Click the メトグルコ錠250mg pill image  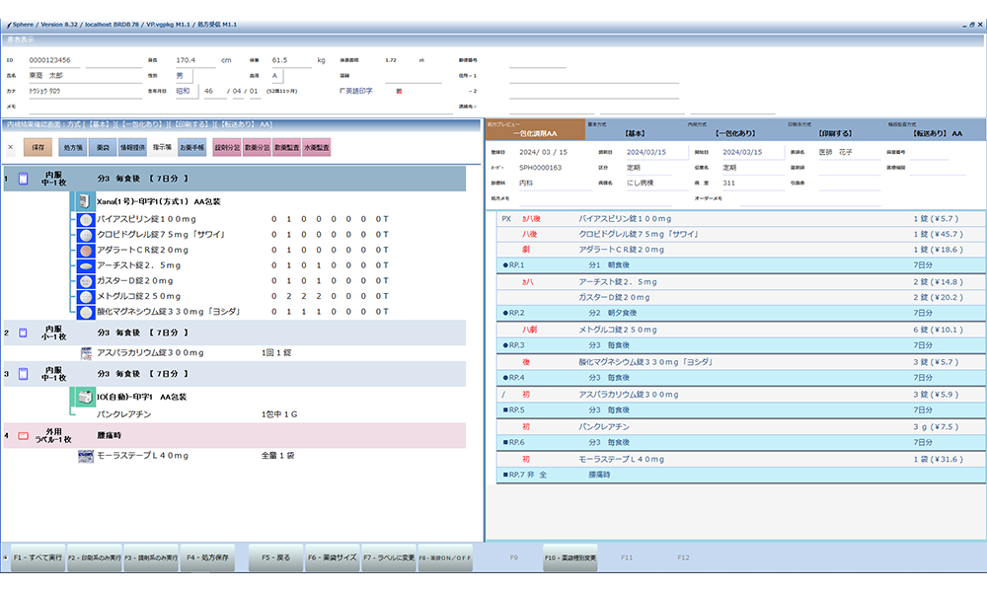point(86,296)
